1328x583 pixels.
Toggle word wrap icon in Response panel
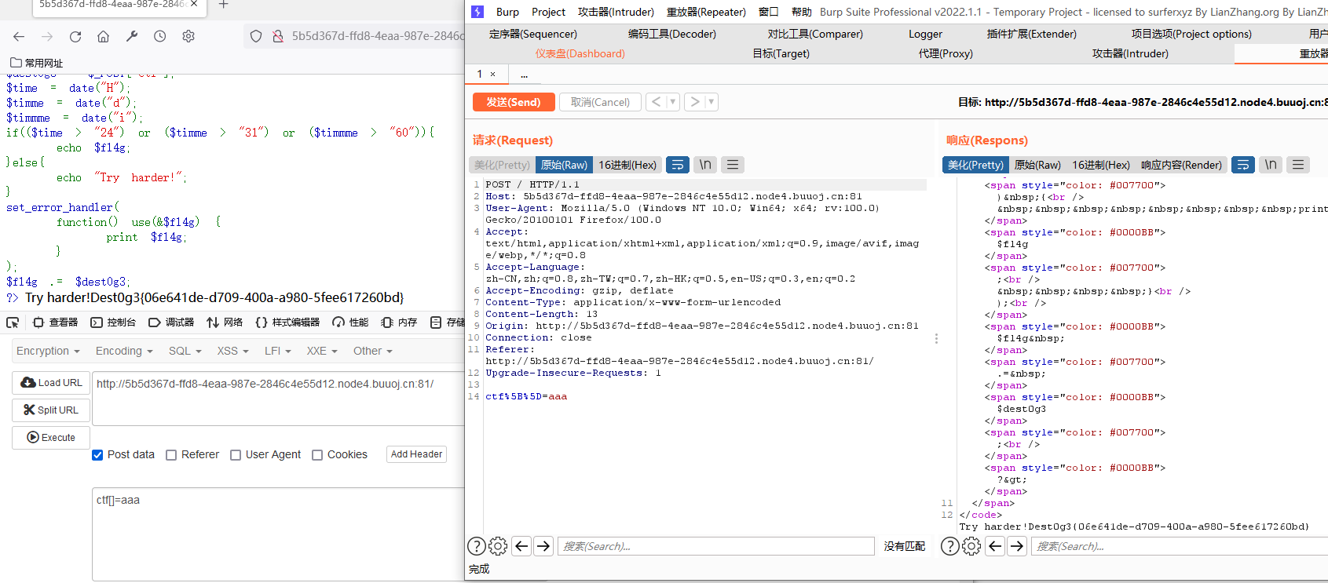pos(1243,165)
